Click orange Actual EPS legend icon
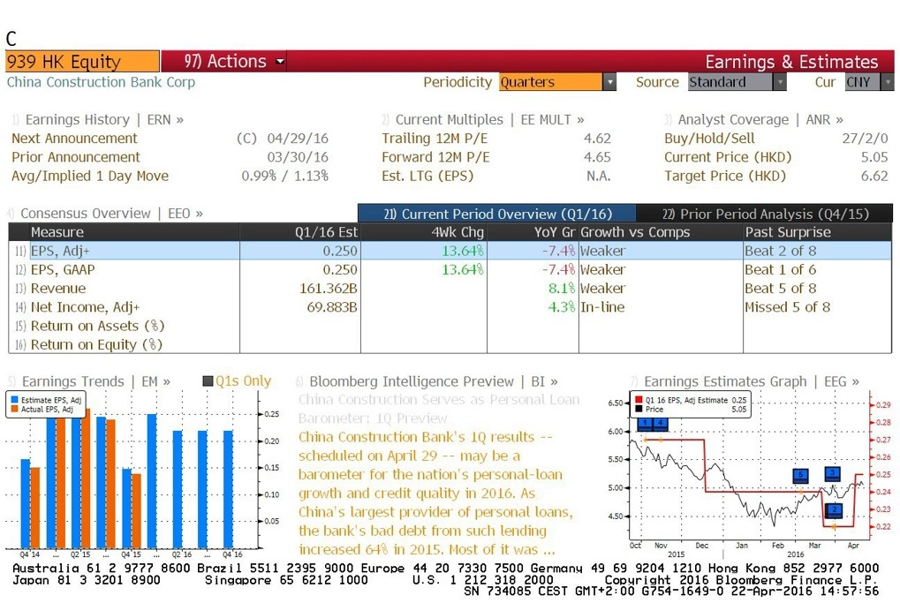Image resolution: width=900 pixels, height=603 pixels. [15, 409]
